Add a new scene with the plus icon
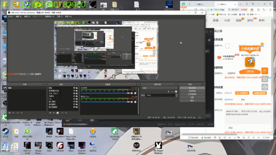The image size is (276, 155). point(9,113)
